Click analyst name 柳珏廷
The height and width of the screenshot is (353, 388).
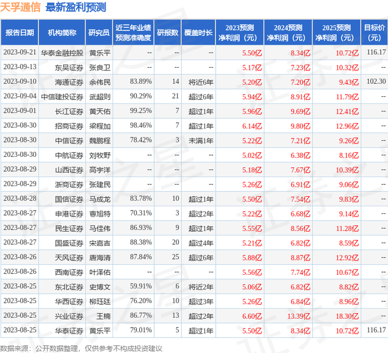click(100, 301)
